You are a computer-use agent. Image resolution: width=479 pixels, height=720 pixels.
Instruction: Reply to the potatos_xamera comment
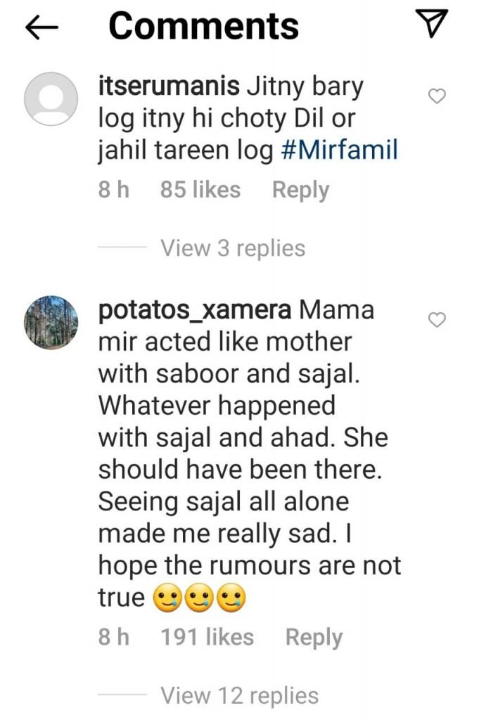click(314, 638)
